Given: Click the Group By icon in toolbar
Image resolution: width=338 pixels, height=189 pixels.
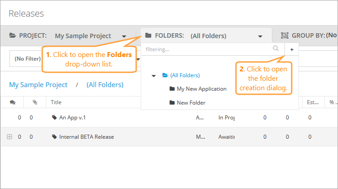Looking at the screenshot, I should [x=285, y=35].
